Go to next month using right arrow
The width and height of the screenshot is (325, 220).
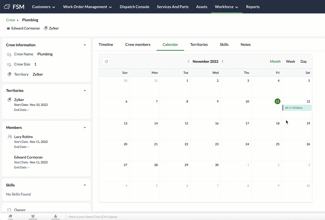(222, 62)
